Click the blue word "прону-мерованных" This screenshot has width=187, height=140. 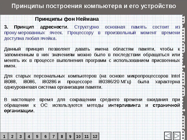pos(24,33)
